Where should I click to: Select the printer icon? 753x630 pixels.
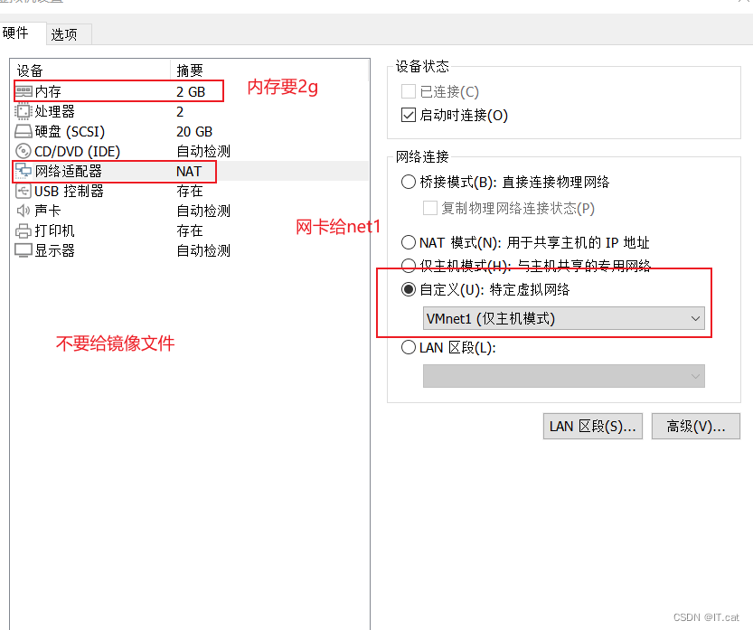tap(24, 231)
